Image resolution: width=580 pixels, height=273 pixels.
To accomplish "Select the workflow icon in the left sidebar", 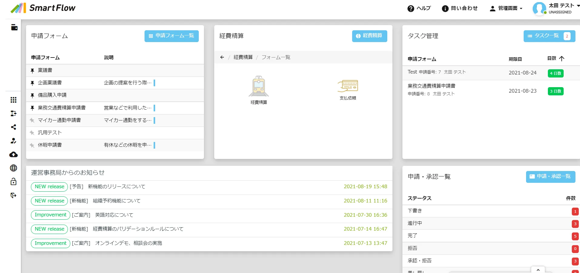I will (x=13, y=113).
